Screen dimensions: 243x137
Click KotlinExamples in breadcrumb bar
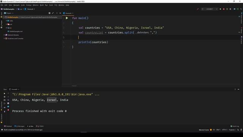[x=9, y=9]
